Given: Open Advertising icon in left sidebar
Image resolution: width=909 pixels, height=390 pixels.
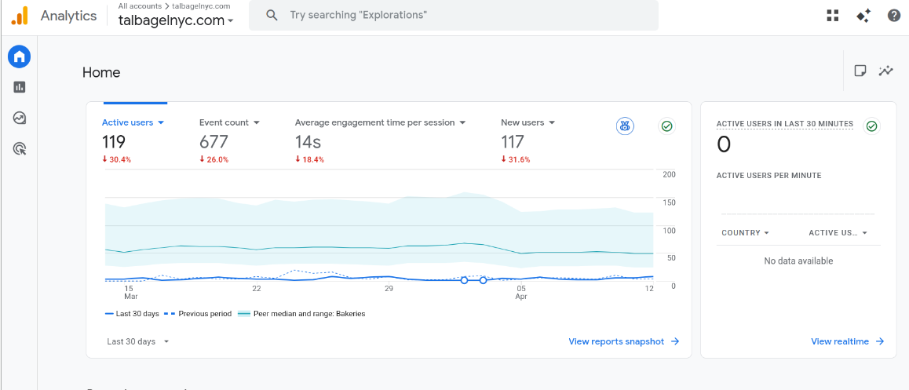Looking at the screenshot, I should point(19,149).
